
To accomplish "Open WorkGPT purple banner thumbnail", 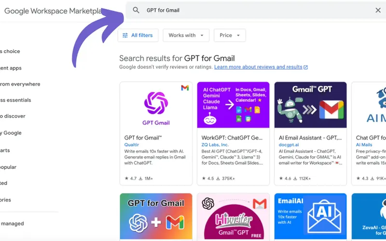I will pyautogui.click(x=233, y=105).
